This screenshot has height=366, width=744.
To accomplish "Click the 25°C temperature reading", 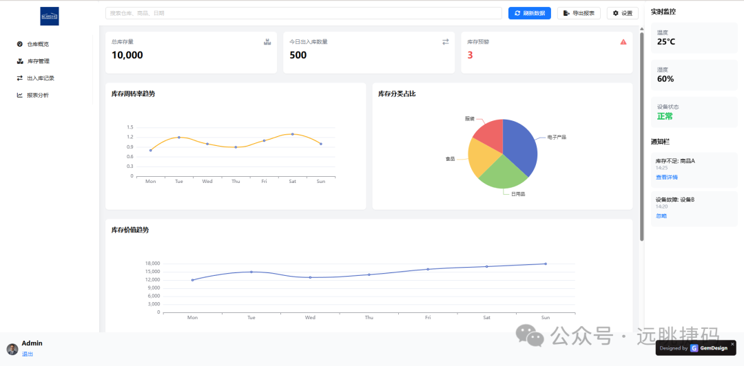I will pyautogui.click(x=666, y=42).
